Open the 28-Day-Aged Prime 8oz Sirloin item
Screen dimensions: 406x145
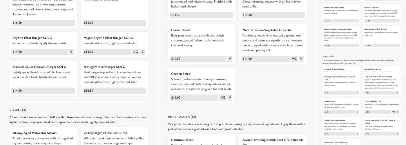43,136
